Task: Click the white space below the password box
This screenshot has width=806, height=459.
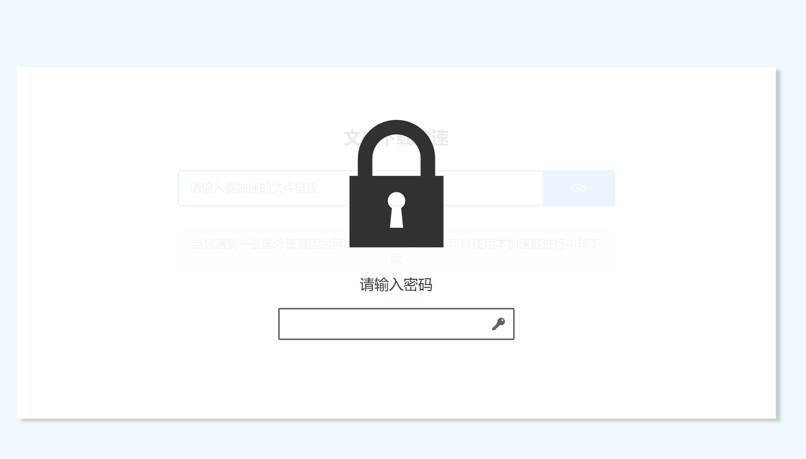Action: (396, 379)
